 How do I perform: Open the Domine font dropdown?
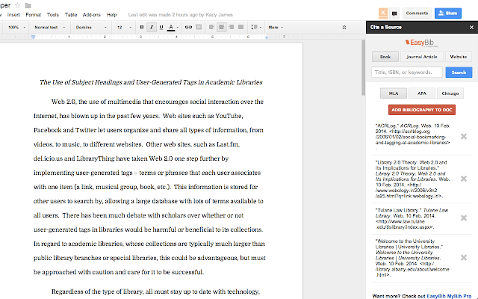90,27
